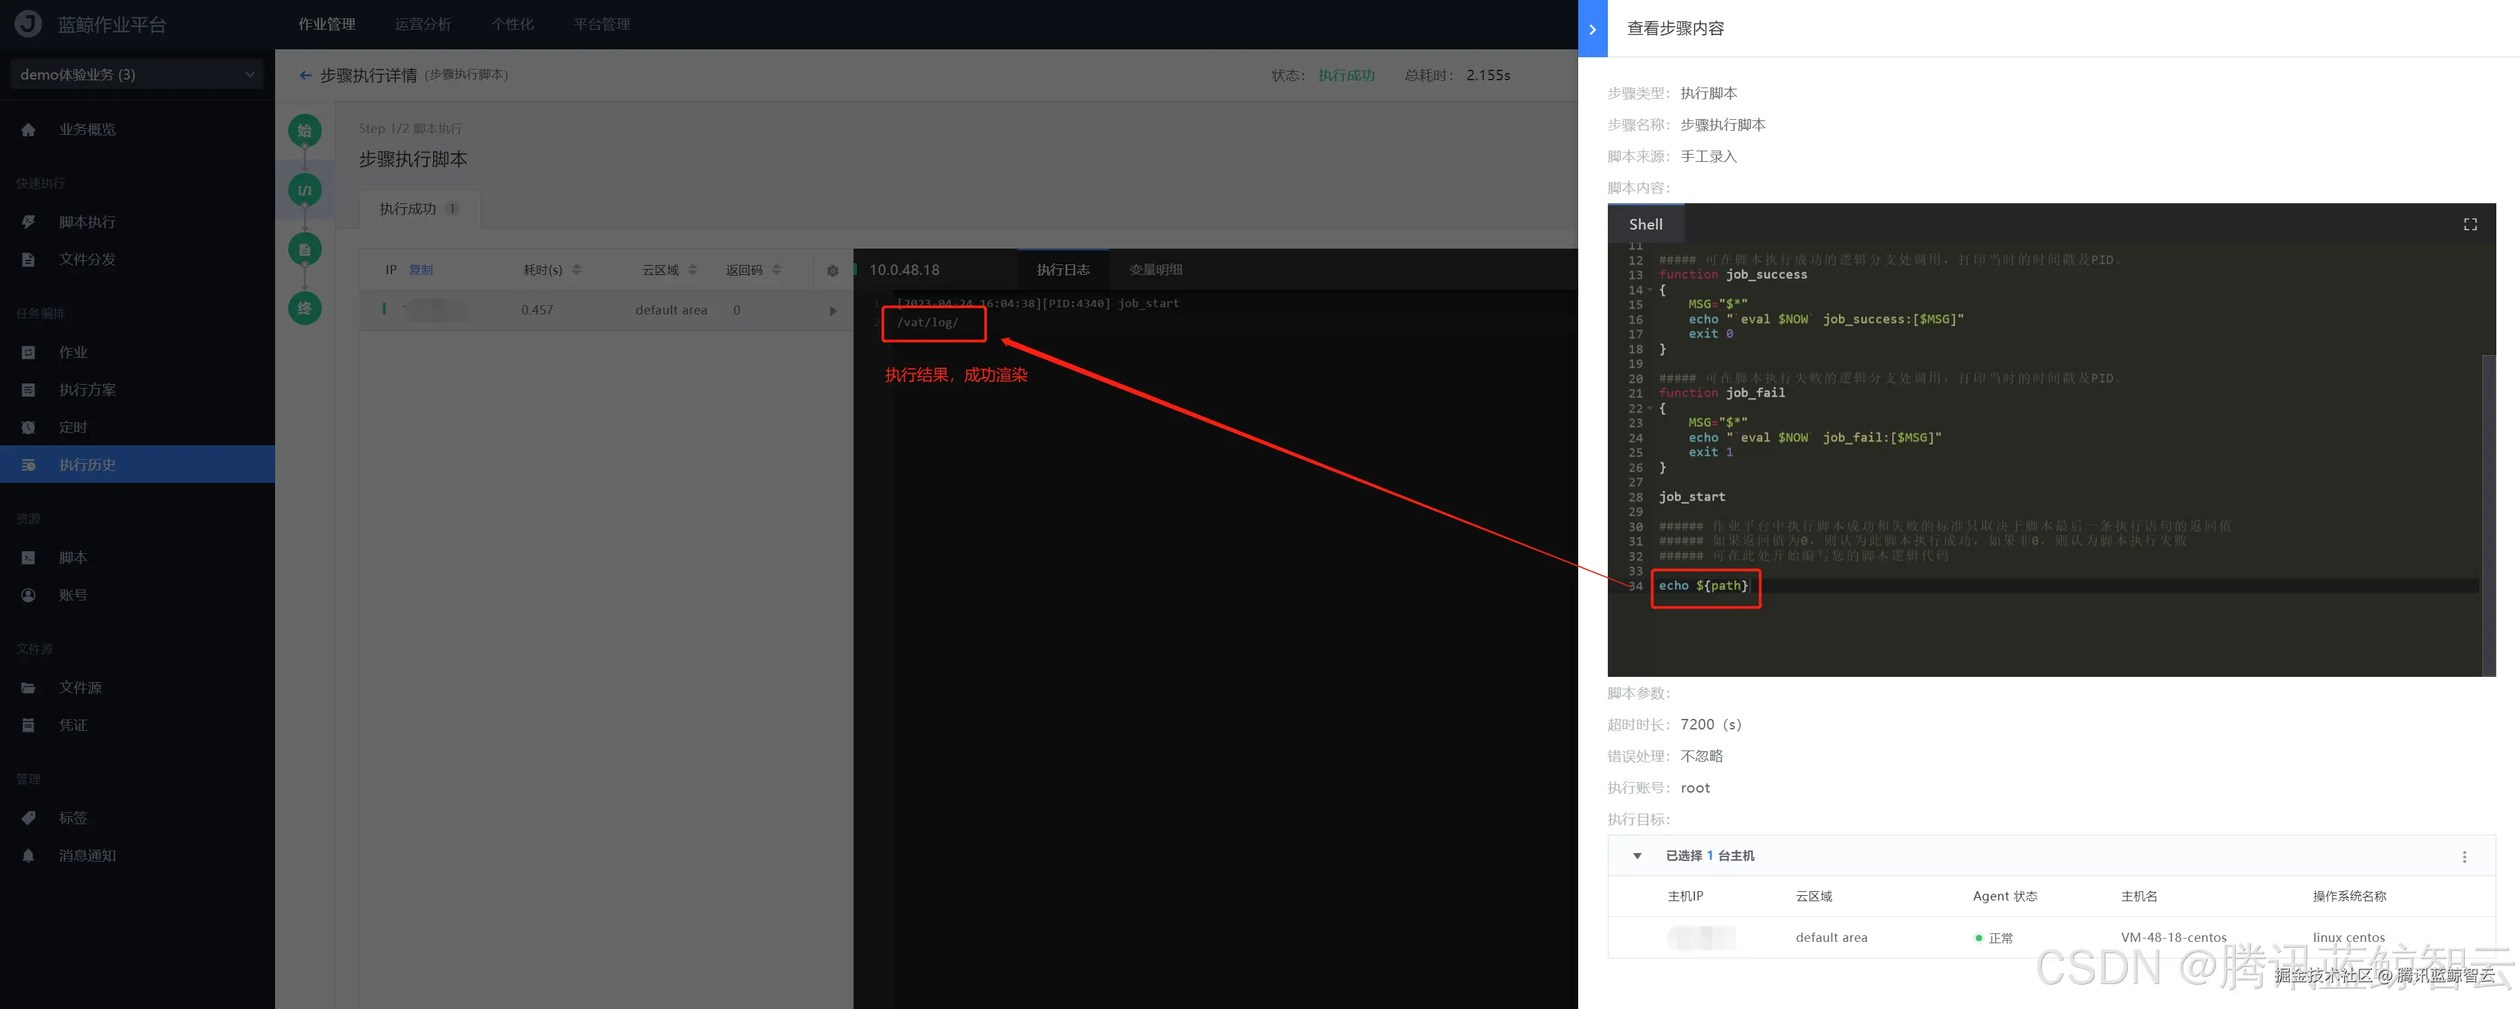Screen dimensions: 2520x1009
Task: Click the linux centos OS cell
Action: coord(2348,937)
